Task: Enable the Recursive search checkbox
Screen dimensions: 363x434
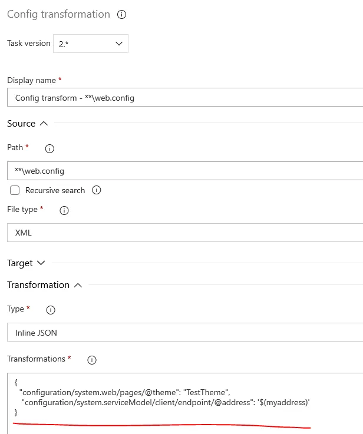Action: coord(15,190)
